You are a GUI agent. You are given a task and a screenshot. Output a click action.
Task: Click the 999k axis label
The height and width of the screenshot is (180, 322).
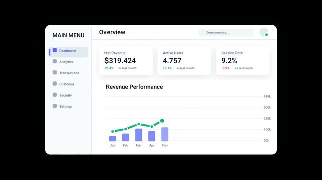point(267,96)
